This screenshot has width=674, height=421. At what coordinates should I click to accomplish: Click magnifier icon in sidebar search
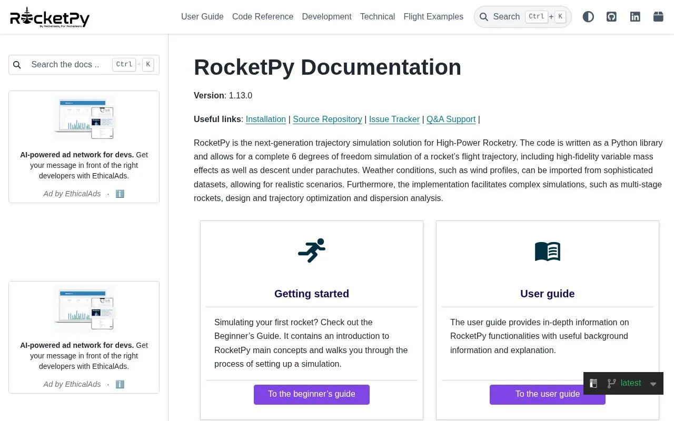17,65
